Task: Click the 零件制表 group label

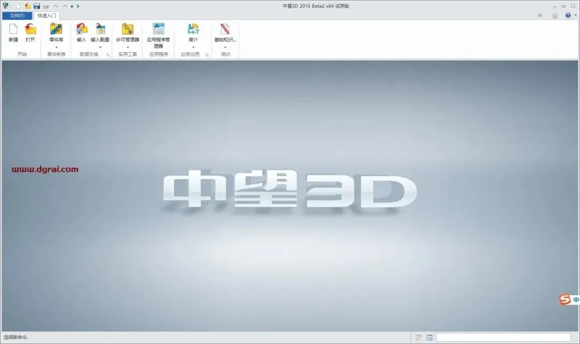Action: point(56,54)
